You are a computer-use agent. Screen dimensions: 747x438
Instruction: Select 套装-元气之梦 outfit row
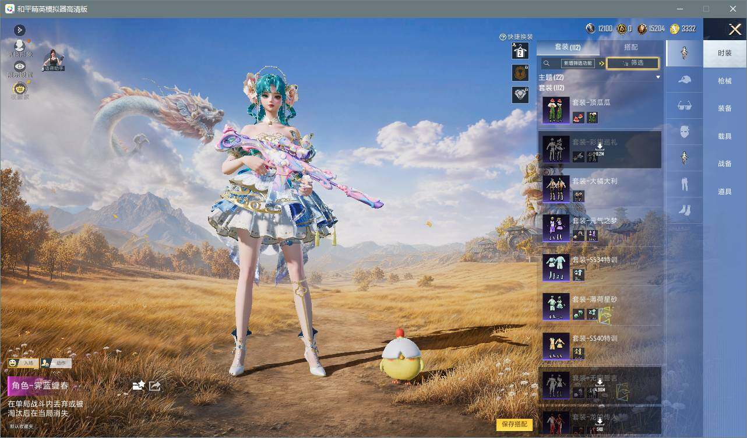(x=600, y=228)
